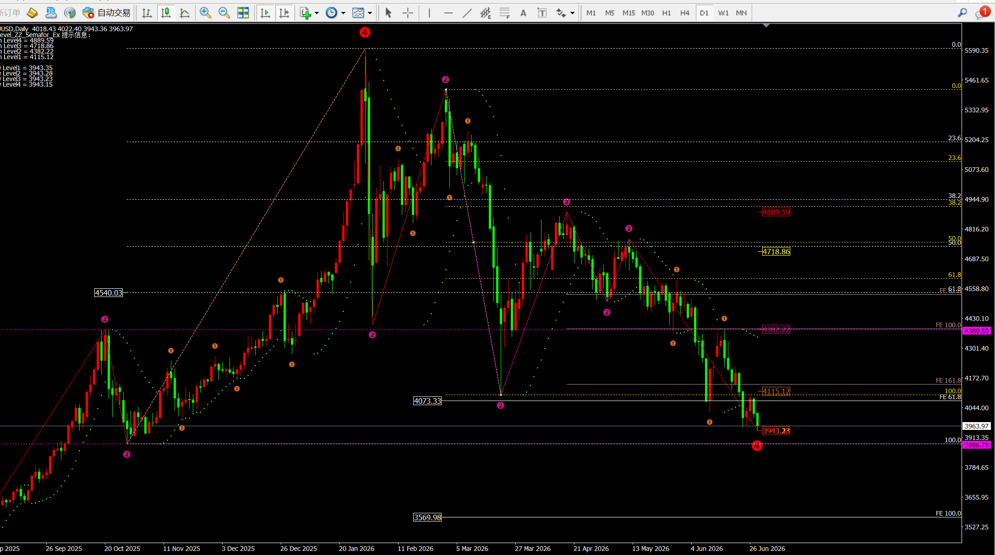The width and height of the screenshot is (995, 555).
Task: Open the virtual hosting cloud icon
Action: (51, 13)
